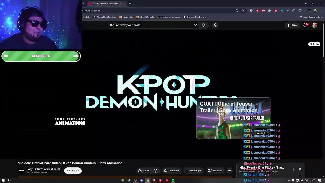Close the Golden lyric video tab
This screenshot has height=183, width=325.
tap(124, 4)
